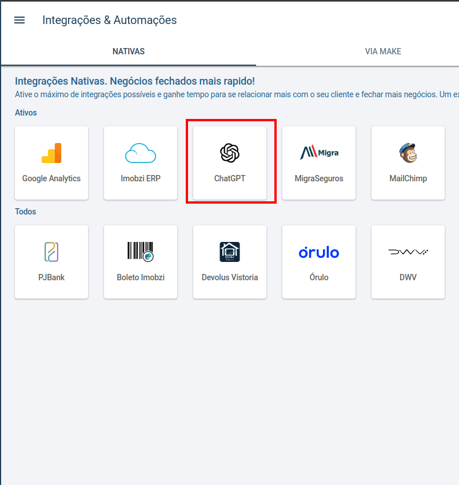459x485 pixels.
Task: Click the Imobzi ERP cloud icon
Action: pos(141,153)
